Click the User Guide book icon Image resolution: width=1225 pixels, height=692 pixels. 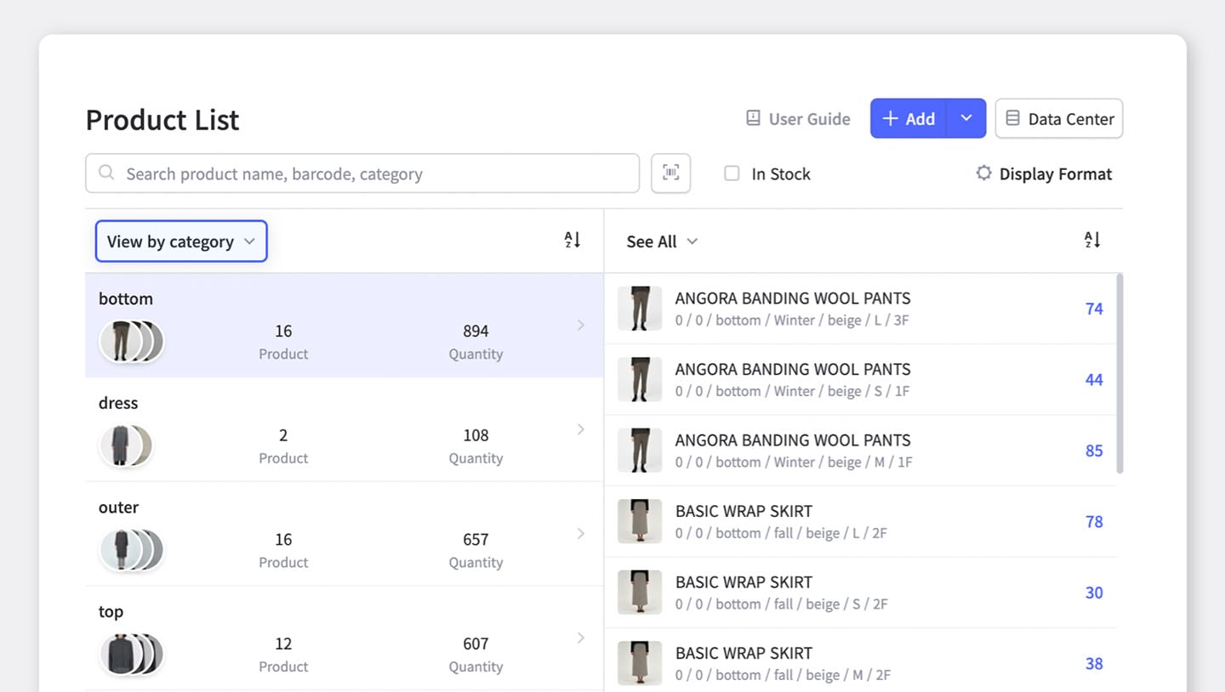(x=752, y=118)
